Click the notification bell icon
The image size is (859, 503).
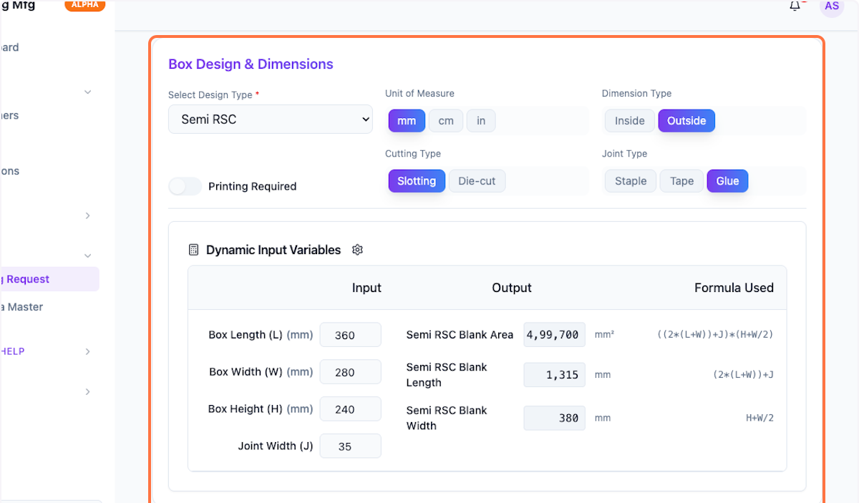(x=795, y=6)
